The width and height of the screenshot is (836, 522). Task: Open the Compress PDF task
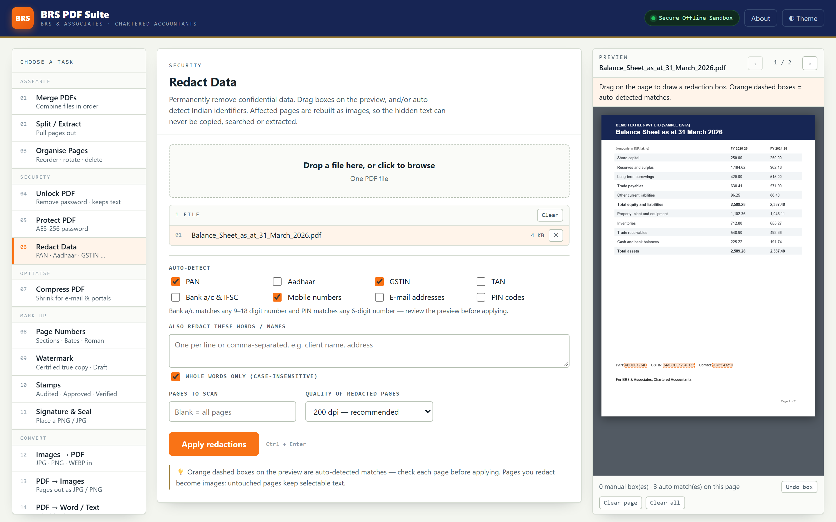(x=79, y=293)
